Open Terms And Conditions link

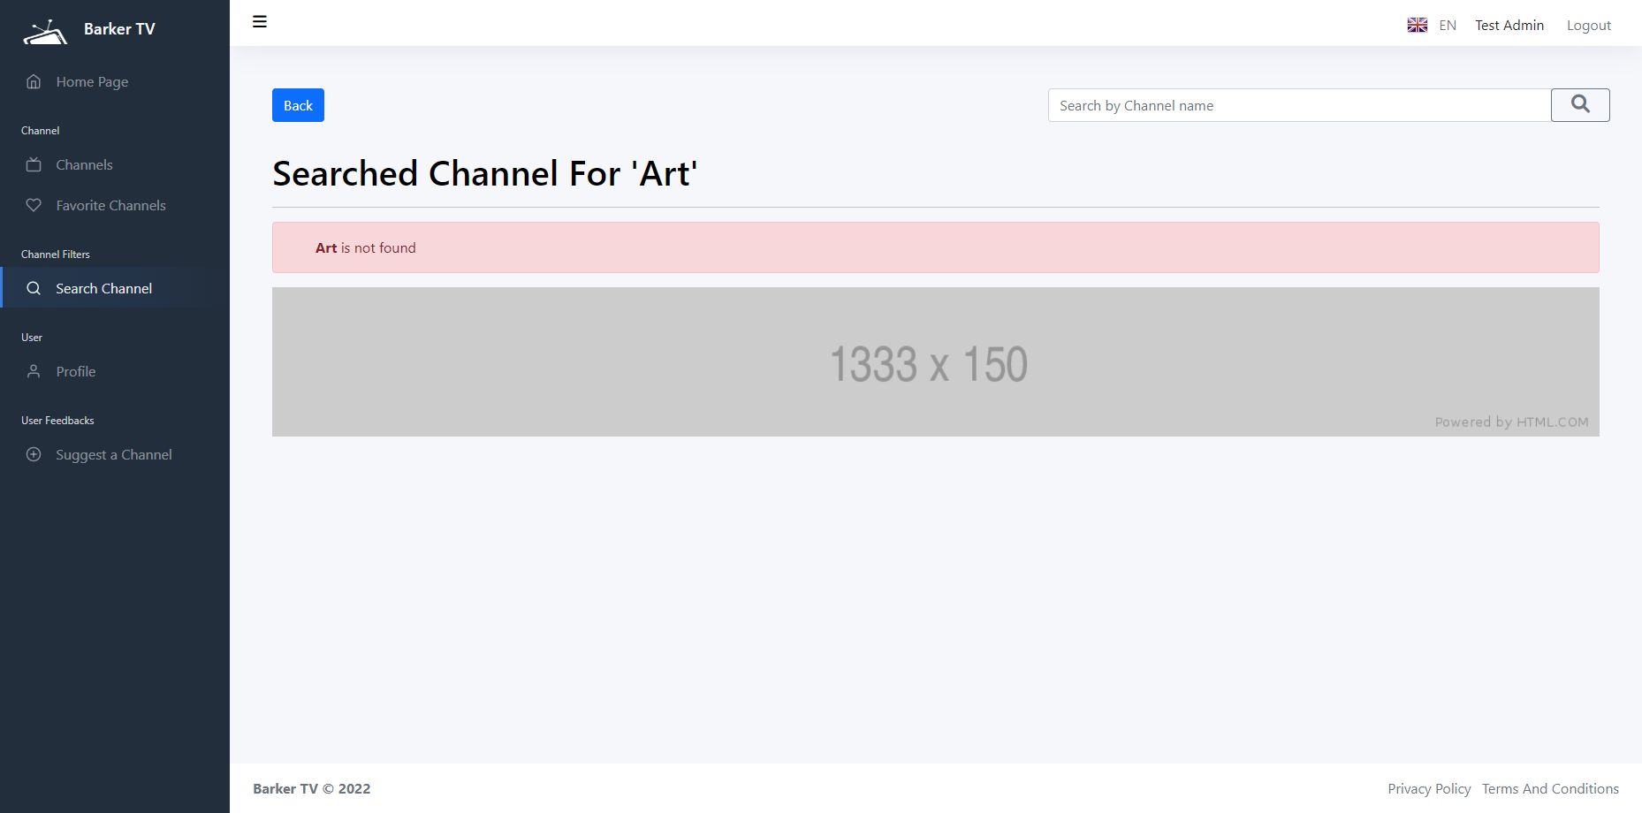coord(1550,789)
